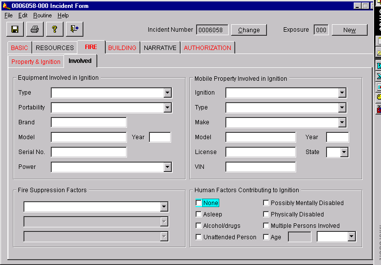Open the license State dropdown
The height and width of the screenshot is (265, 381).
point(344,153)
